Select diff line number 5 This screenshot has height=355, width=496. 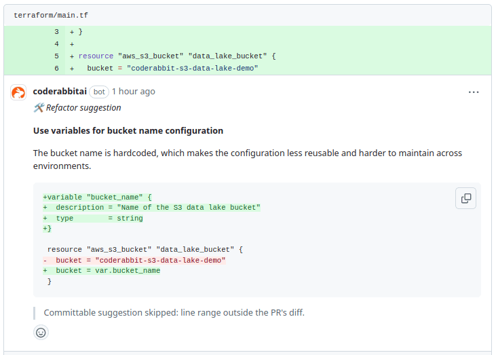point(56,56)
